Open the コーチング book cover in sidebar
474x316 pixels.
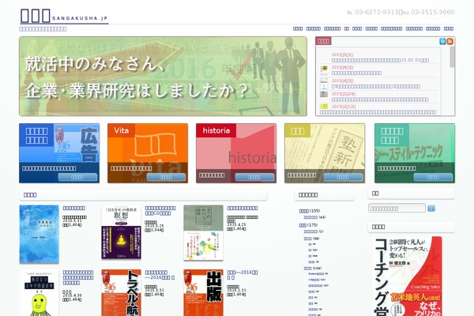click(x=407, y=276)
